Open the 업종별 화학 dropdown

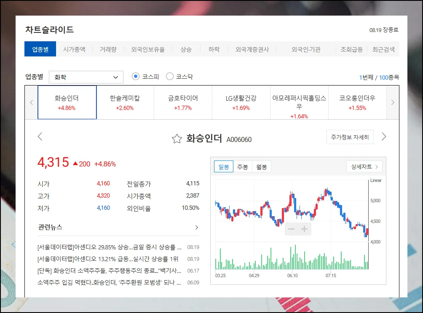(x=86, y=77)
